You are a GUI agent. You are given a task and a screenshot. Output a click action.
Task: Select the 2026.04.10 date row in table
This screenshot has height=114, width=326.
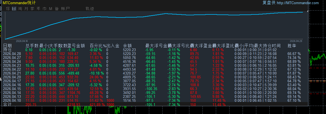12,101
